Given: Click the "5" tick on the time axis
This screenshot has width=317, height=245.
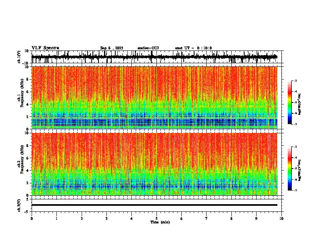Looking at the screenshot, I should [156, 219].
